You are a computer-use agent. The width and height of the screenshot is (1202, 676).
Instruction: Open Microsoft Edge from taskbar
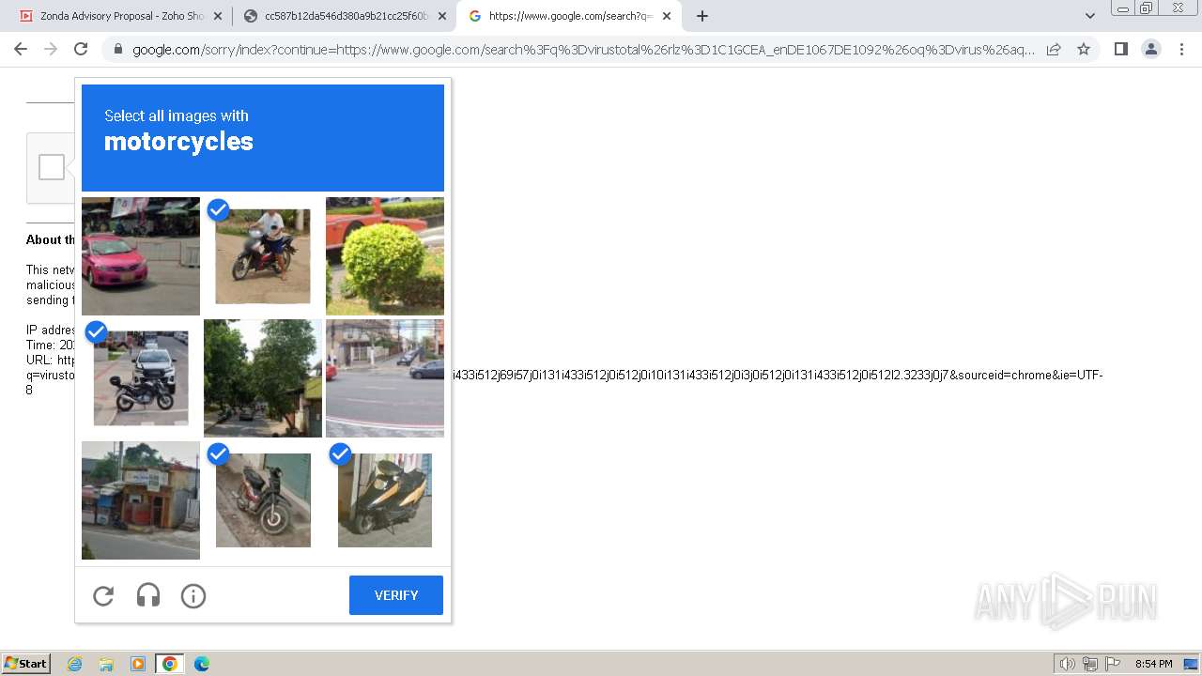click(x=202, y=664)
